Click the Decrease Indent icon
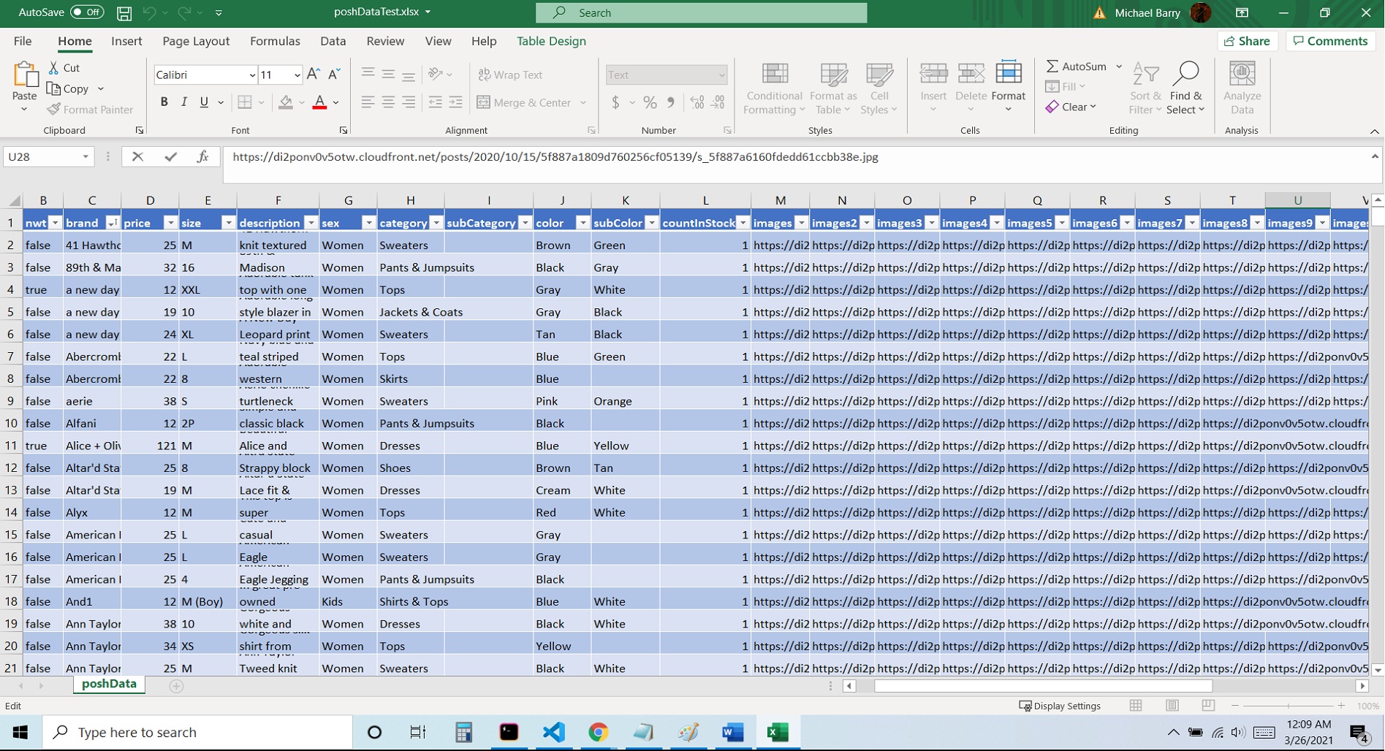This screenshot has height=751, width=1385. tap(435, 102)
